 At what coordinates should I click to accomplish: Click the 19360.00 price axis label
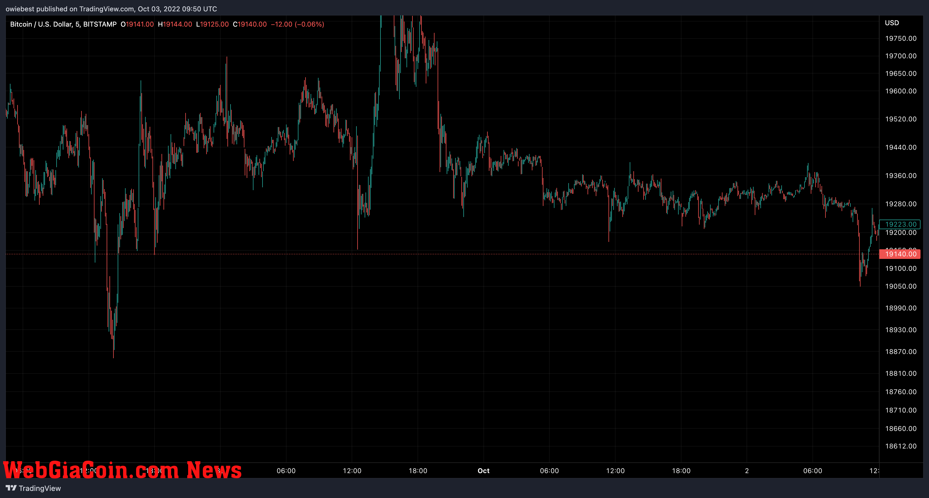pos(900,176)
